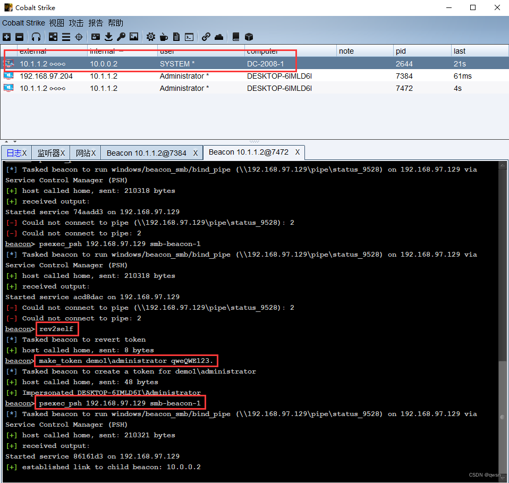
Task: Sort sessions by the internal column header
Action: [122, 51]
